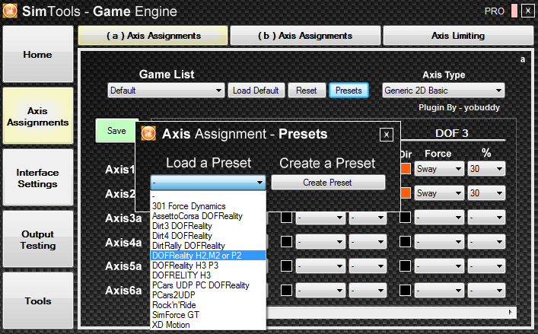Viewport: 538px width, 334px height.
Task: Select preset DOFRELITY H3
Action: tap(208, 275)
